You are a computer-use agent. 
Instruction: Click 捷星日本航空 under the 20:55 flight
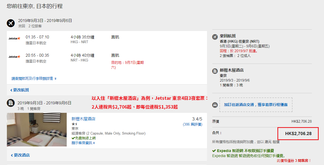(36, 61)
